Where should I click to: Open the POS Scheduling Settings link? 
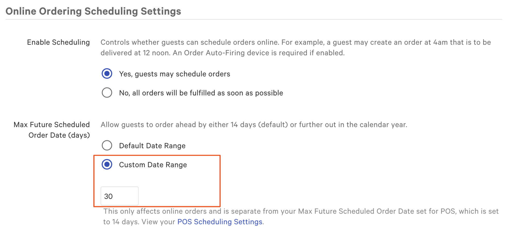[219, 222]
